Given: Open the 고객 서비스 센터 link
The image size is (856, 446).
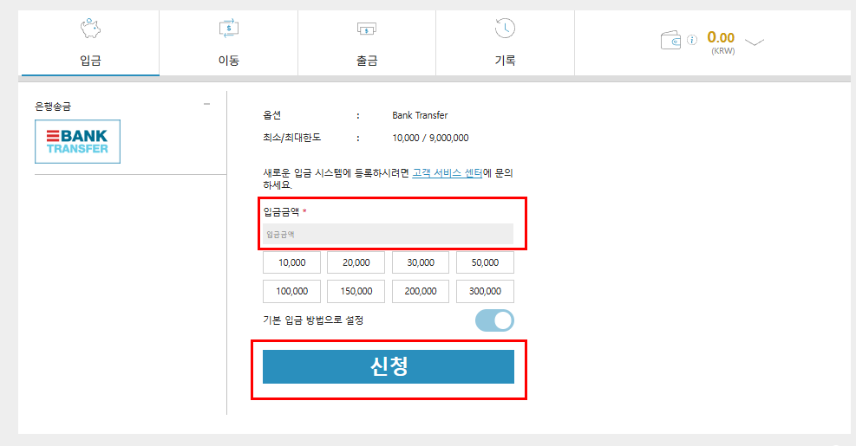Looking at the screenshot, I should [x=448, y=173].
